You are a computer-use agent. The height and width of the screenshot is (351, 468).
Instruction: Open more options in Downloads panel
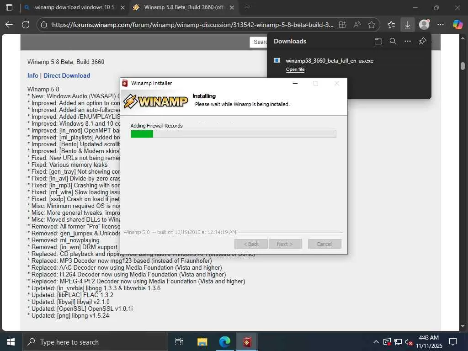[407, 41]
